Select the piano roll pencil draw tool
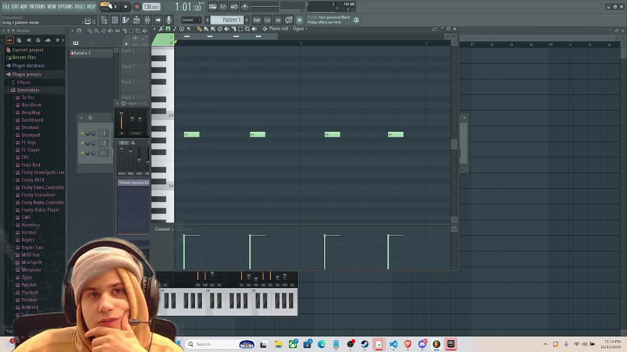This screenshot has width=627, height=352. point(199,29)
